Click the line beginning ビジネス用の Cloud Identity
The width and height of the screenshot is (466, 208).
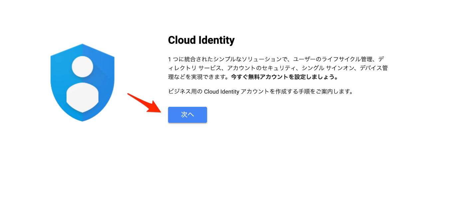click(261, 92)
